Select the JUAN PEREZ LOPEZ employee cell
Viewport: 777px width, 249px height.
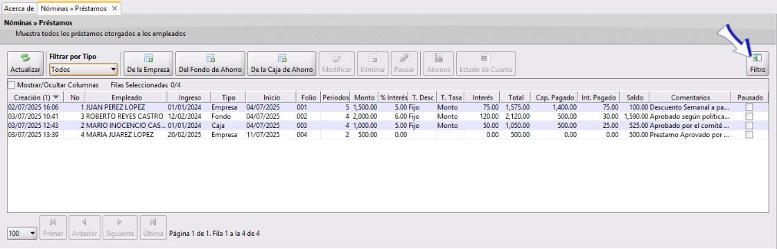(x=126, y=107)
